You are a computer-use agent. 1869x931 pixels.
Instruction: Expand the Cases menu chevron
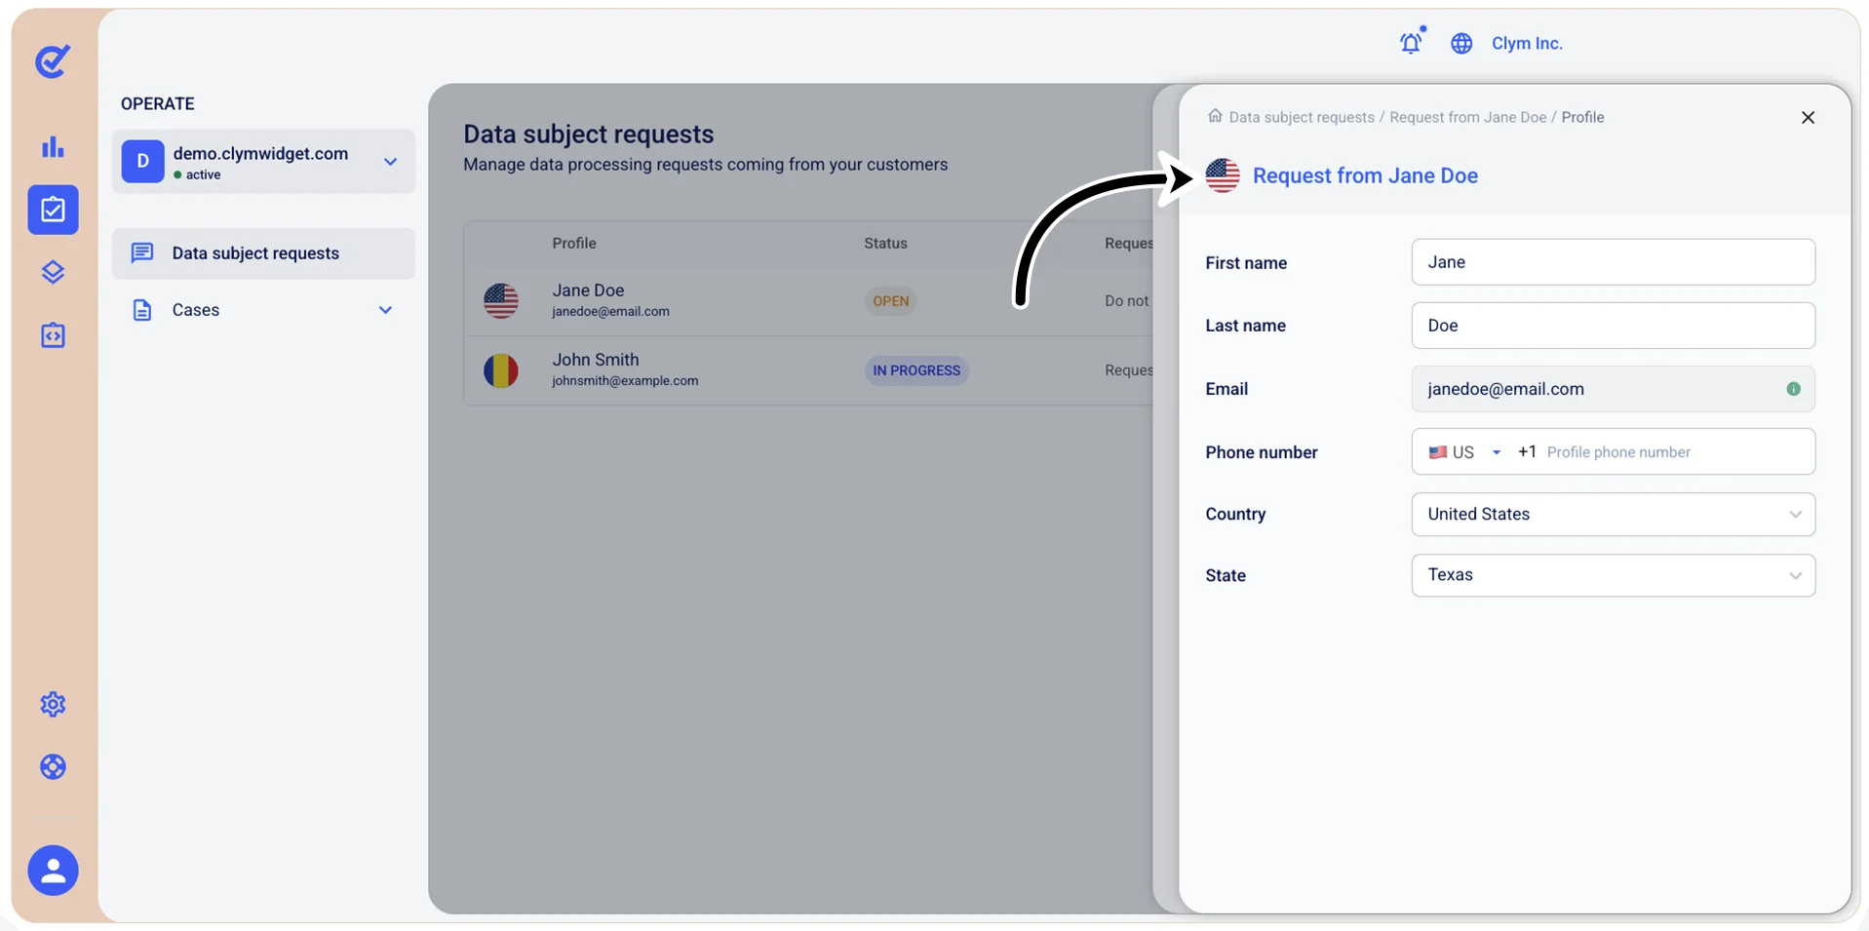(385, 310)
